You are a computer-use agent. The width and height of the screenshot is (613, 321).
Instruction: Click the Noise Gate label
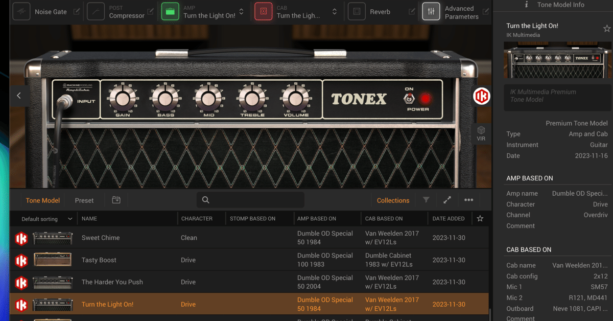click(51, 12)
